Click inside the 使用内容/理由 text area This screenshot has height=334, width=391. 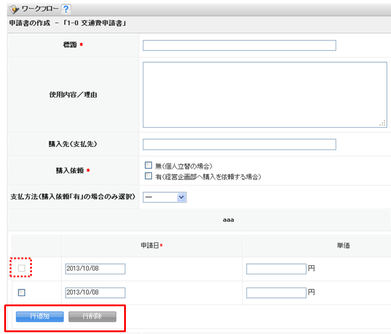click(264, 94)
